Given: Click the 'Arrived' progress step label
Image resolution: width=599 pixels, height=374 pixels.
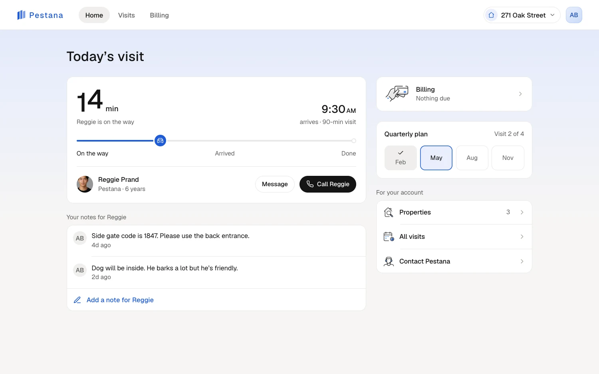Looking at the screenshot, I should point(225,154).
